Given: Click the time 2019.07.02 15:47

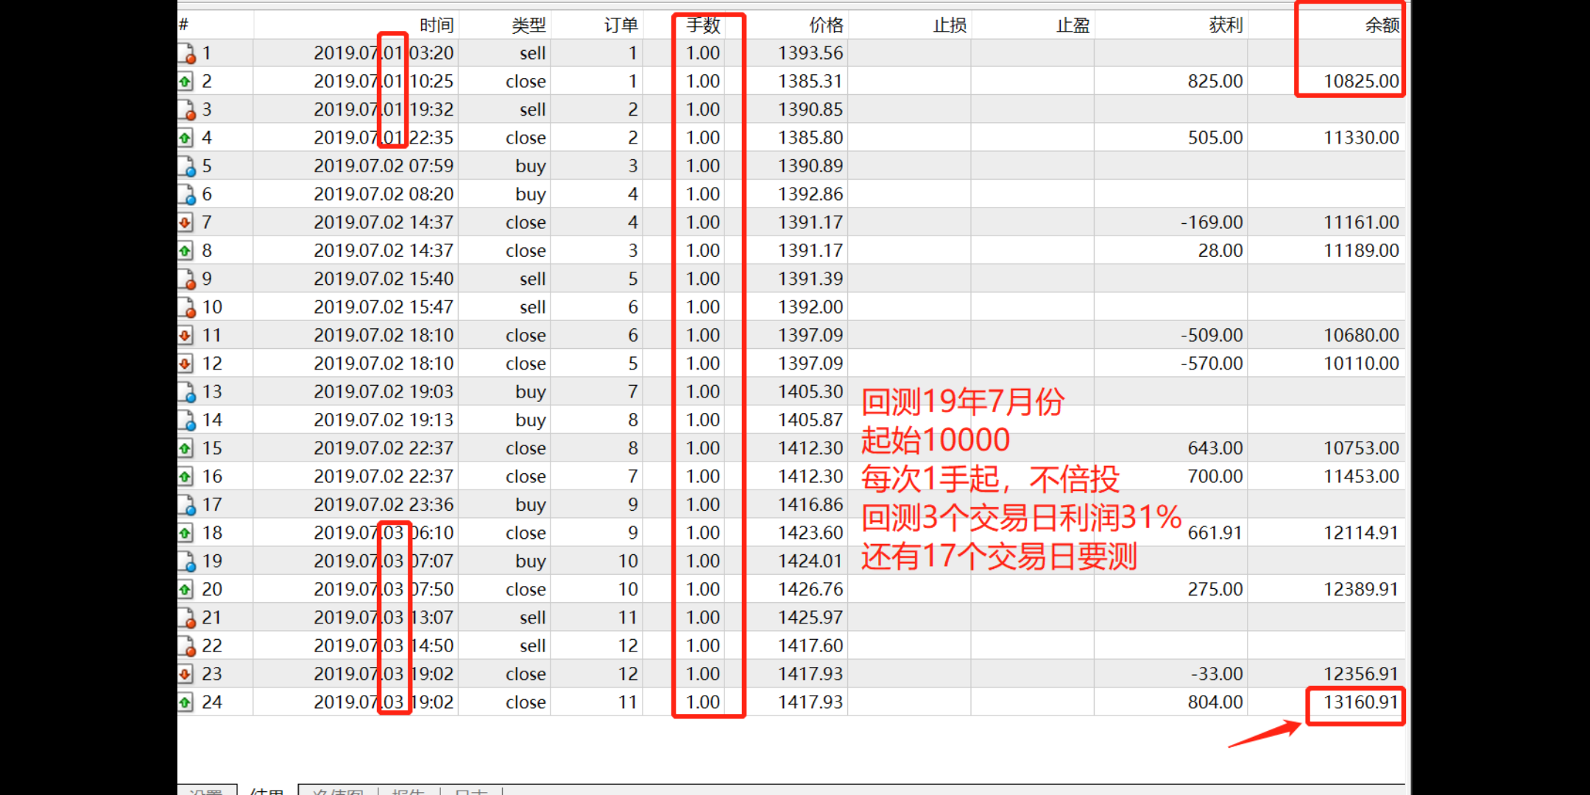Looking at the screenshot, I should tap(384, 307).
